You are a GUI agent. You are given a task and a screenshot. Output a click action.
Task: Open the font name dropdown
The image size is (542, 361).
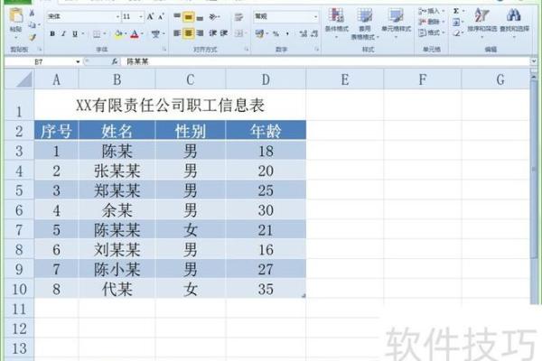pos(117,16)
